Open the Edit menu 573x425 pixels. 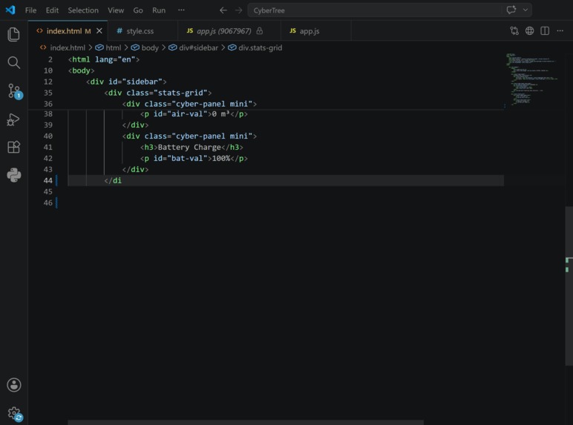(x=52, y=10)
